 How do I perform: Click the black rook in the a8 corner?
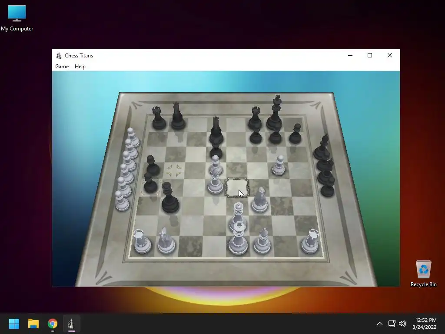pyautogui.click(x=158, y=118)
